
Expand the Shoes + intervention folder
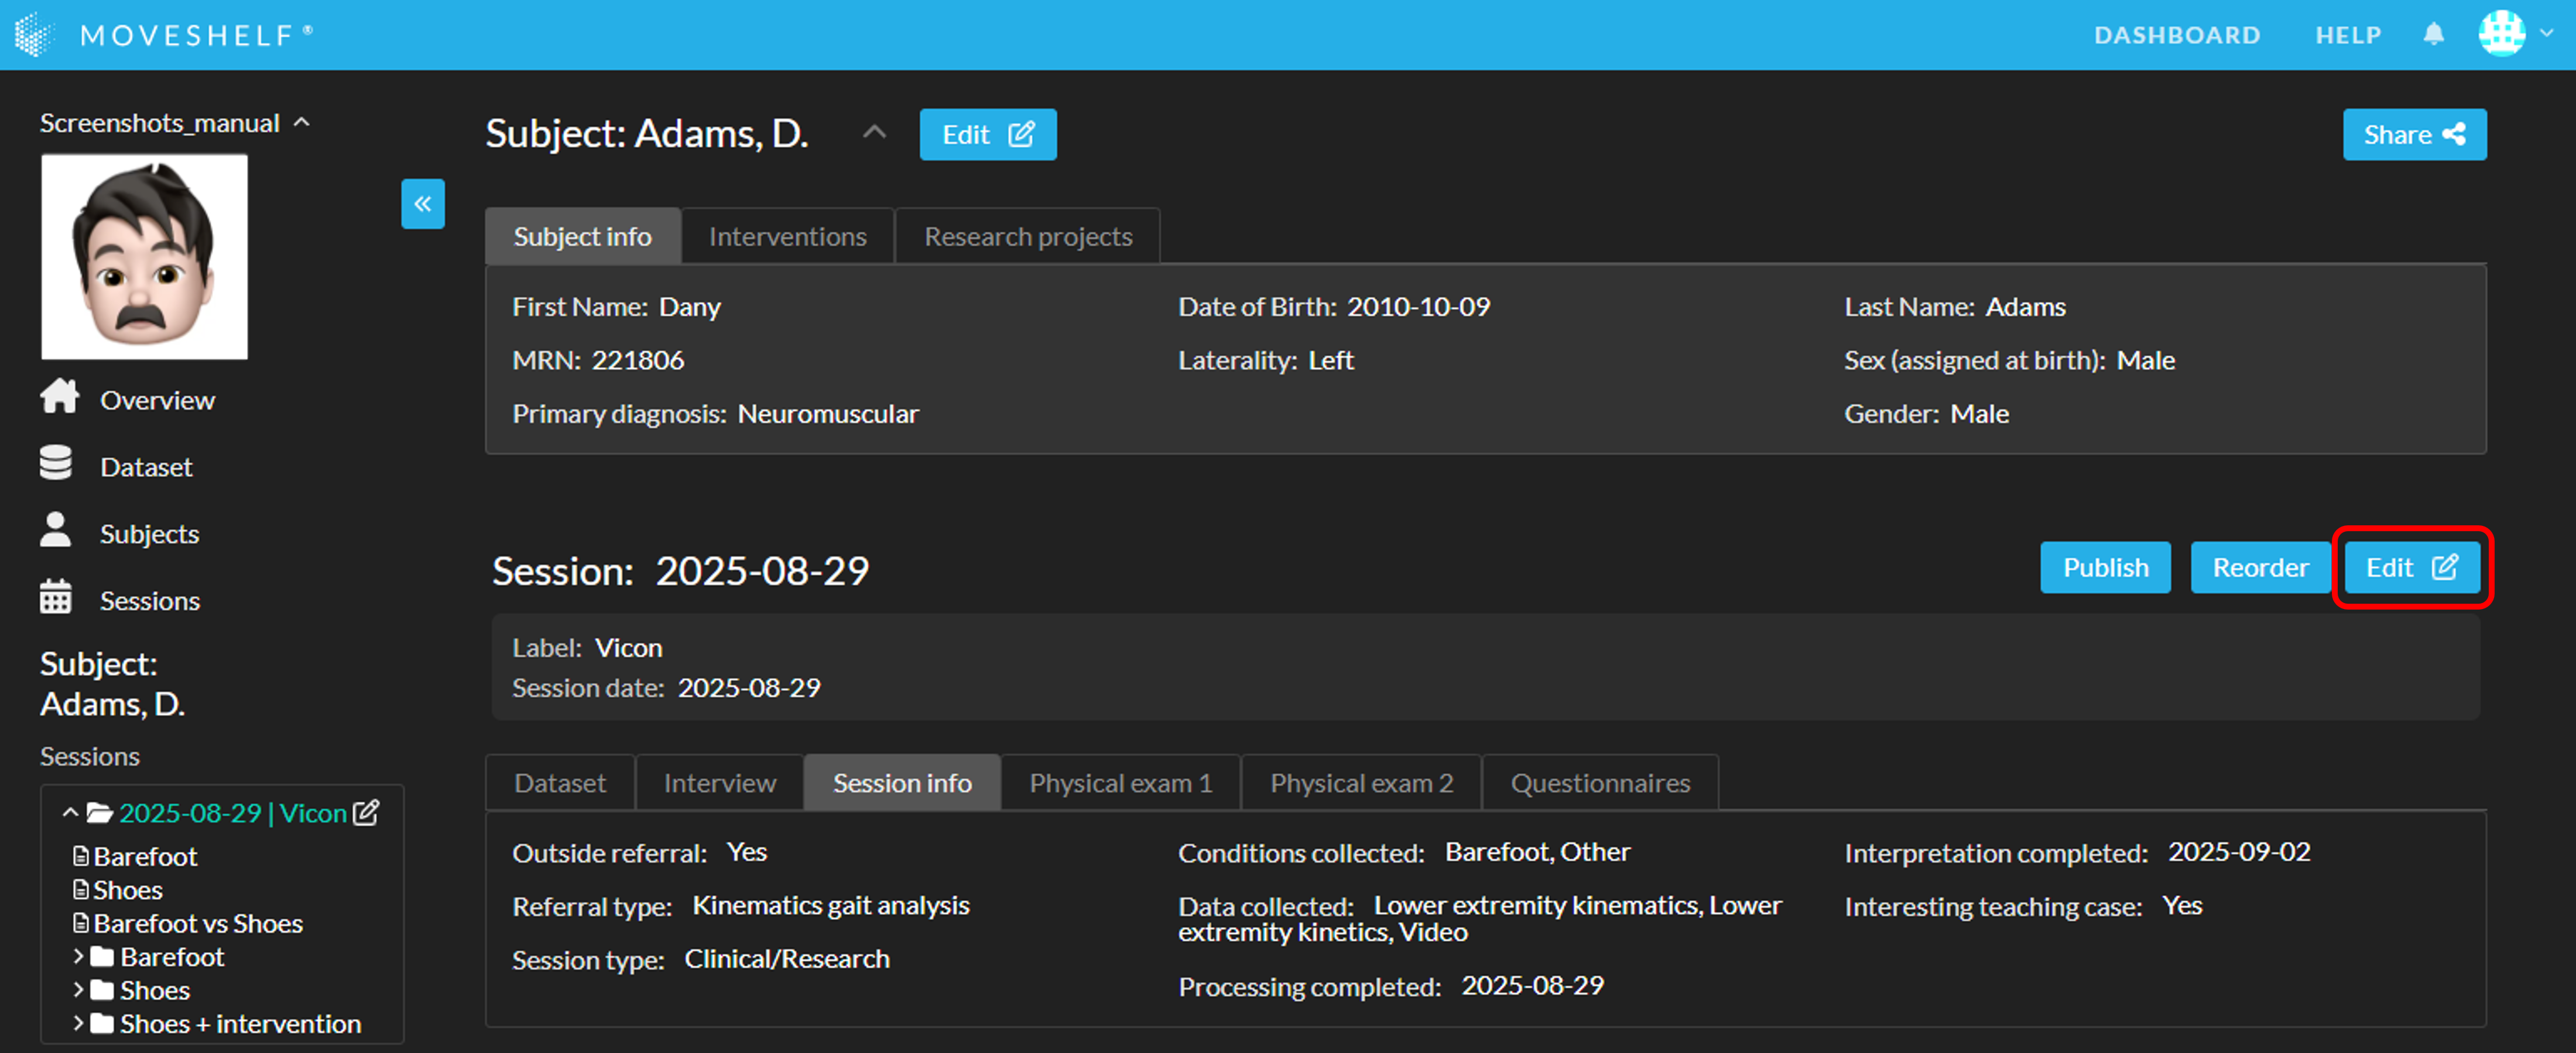click(x=78, y=1023)
